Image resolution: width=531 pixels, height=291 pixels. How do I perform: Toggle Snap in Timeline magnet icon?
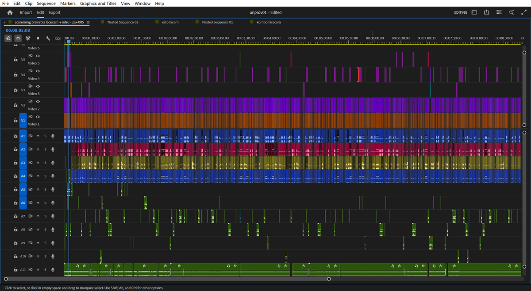[18, 38]
